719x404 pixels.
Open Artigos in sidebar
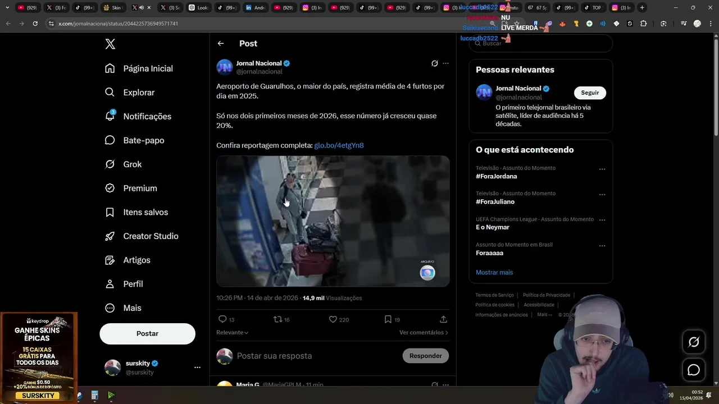pyautogui.click(x=128, y=260)
